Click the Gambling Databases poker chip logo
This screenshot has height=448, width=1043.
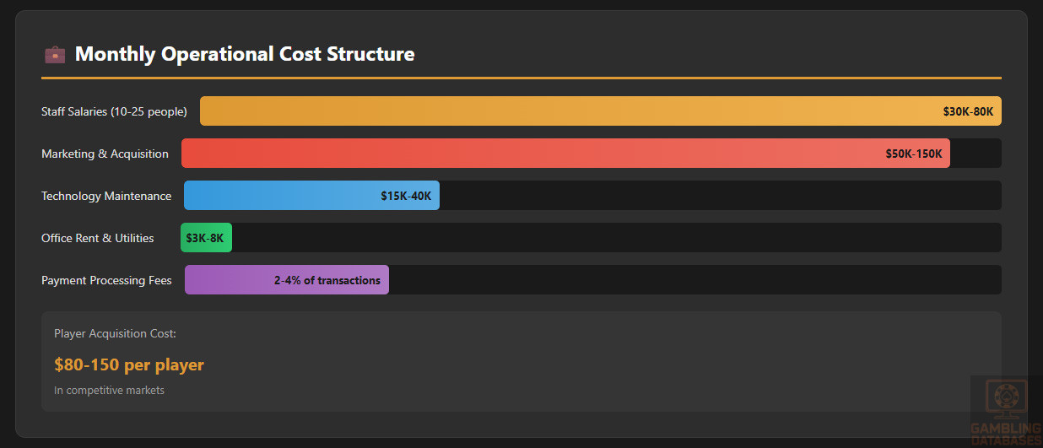point(1004,399)
